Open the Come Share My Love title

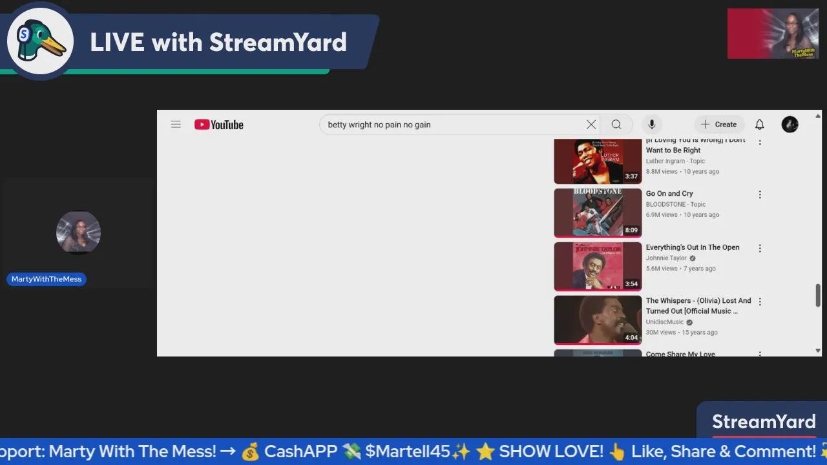pos(680,353)
